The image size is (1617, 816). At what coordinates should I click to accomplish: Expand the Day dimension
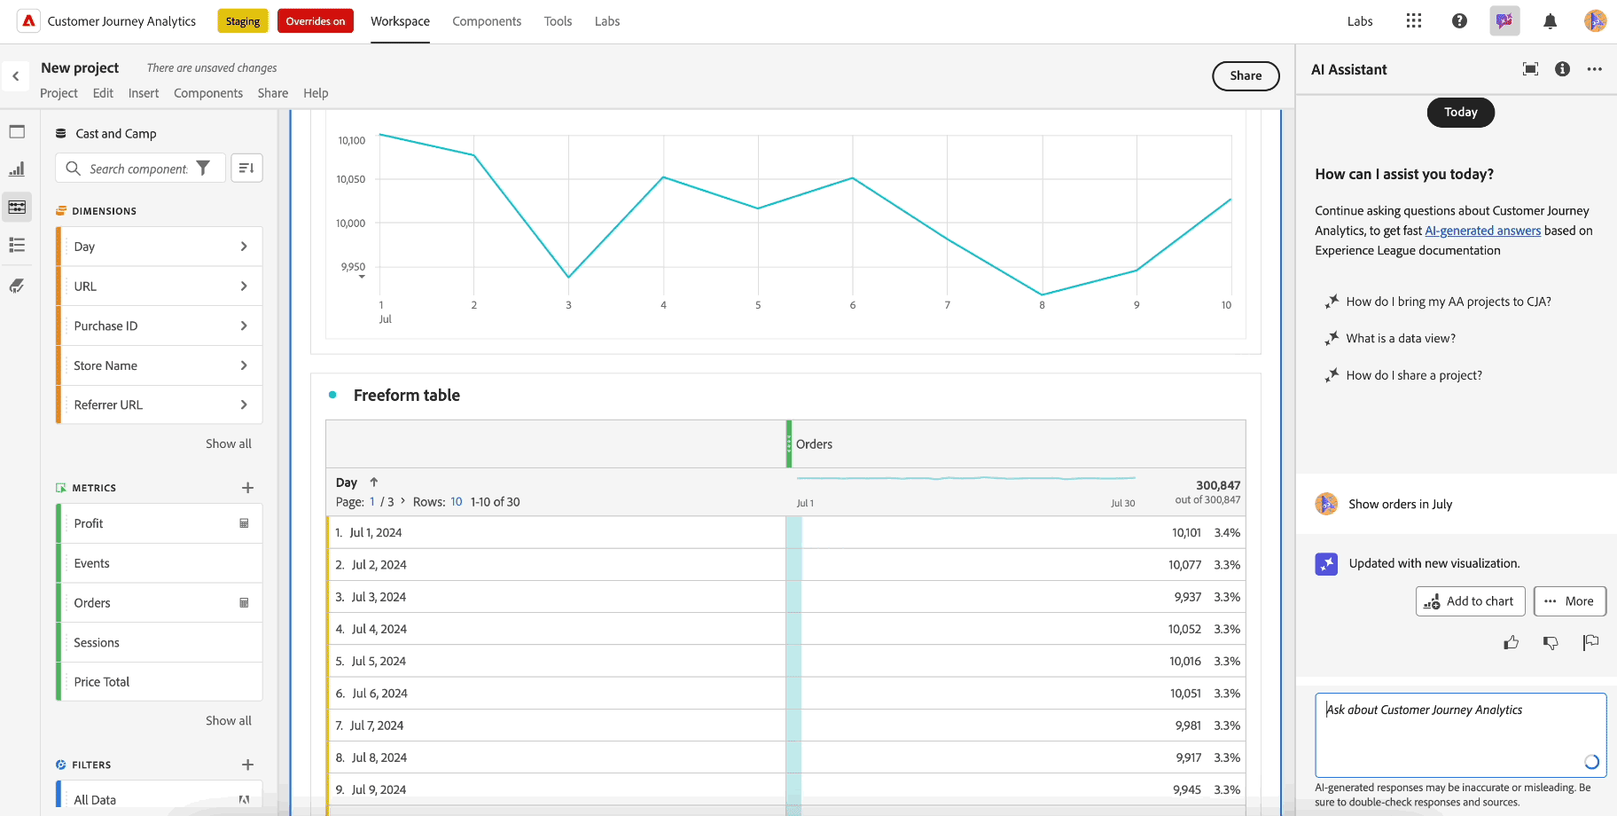click(x=244, y=246)
